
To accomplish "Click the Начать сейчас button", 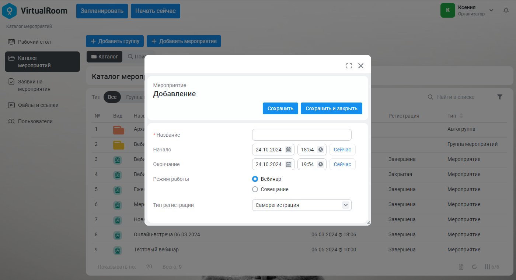I will [156, 11].
